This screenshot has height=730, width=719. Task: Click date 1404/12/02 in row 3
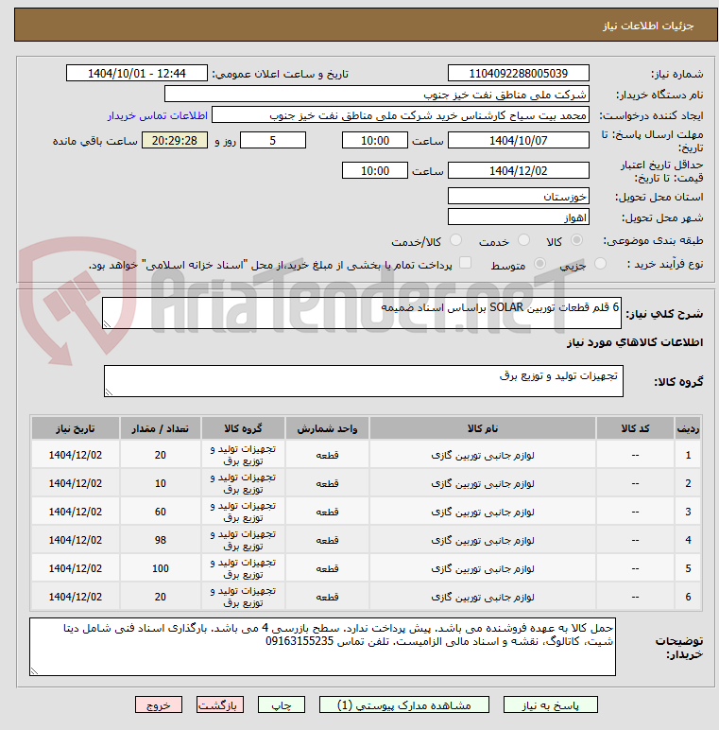point(76,512)
